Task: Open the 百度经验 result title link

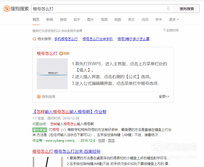Action: click(66, 151)
